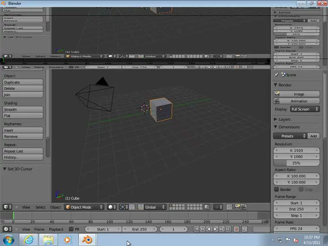
Task: Collapse menus using the circle left of the View, Select, Object menus
Action: [17, 207]
